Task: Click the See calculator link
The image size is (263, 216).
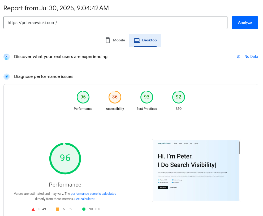Action: pyautogui.click(x=84, y=199)
